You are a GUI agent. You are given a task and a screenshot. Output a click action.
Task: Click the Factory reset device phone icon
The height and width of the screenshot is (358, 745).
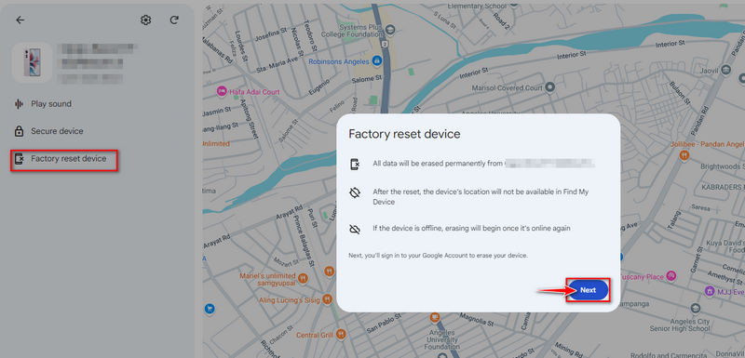tap(19, 159)
